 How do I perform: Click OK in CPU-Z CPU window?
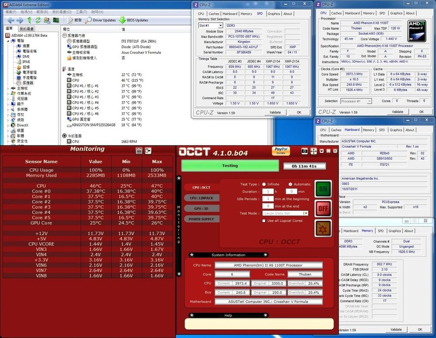(x=422, y=112)
